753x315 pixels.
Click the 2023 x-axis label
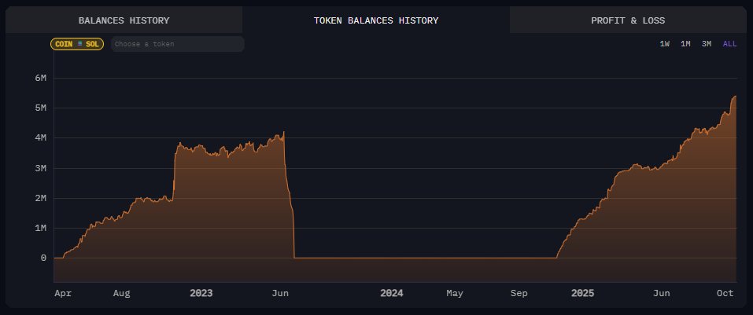point(201,294)
